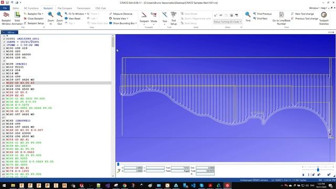The width and height of the screenshot is (336, 189).
Task: Activate Measure Distance tool
Action: point(121,14)
